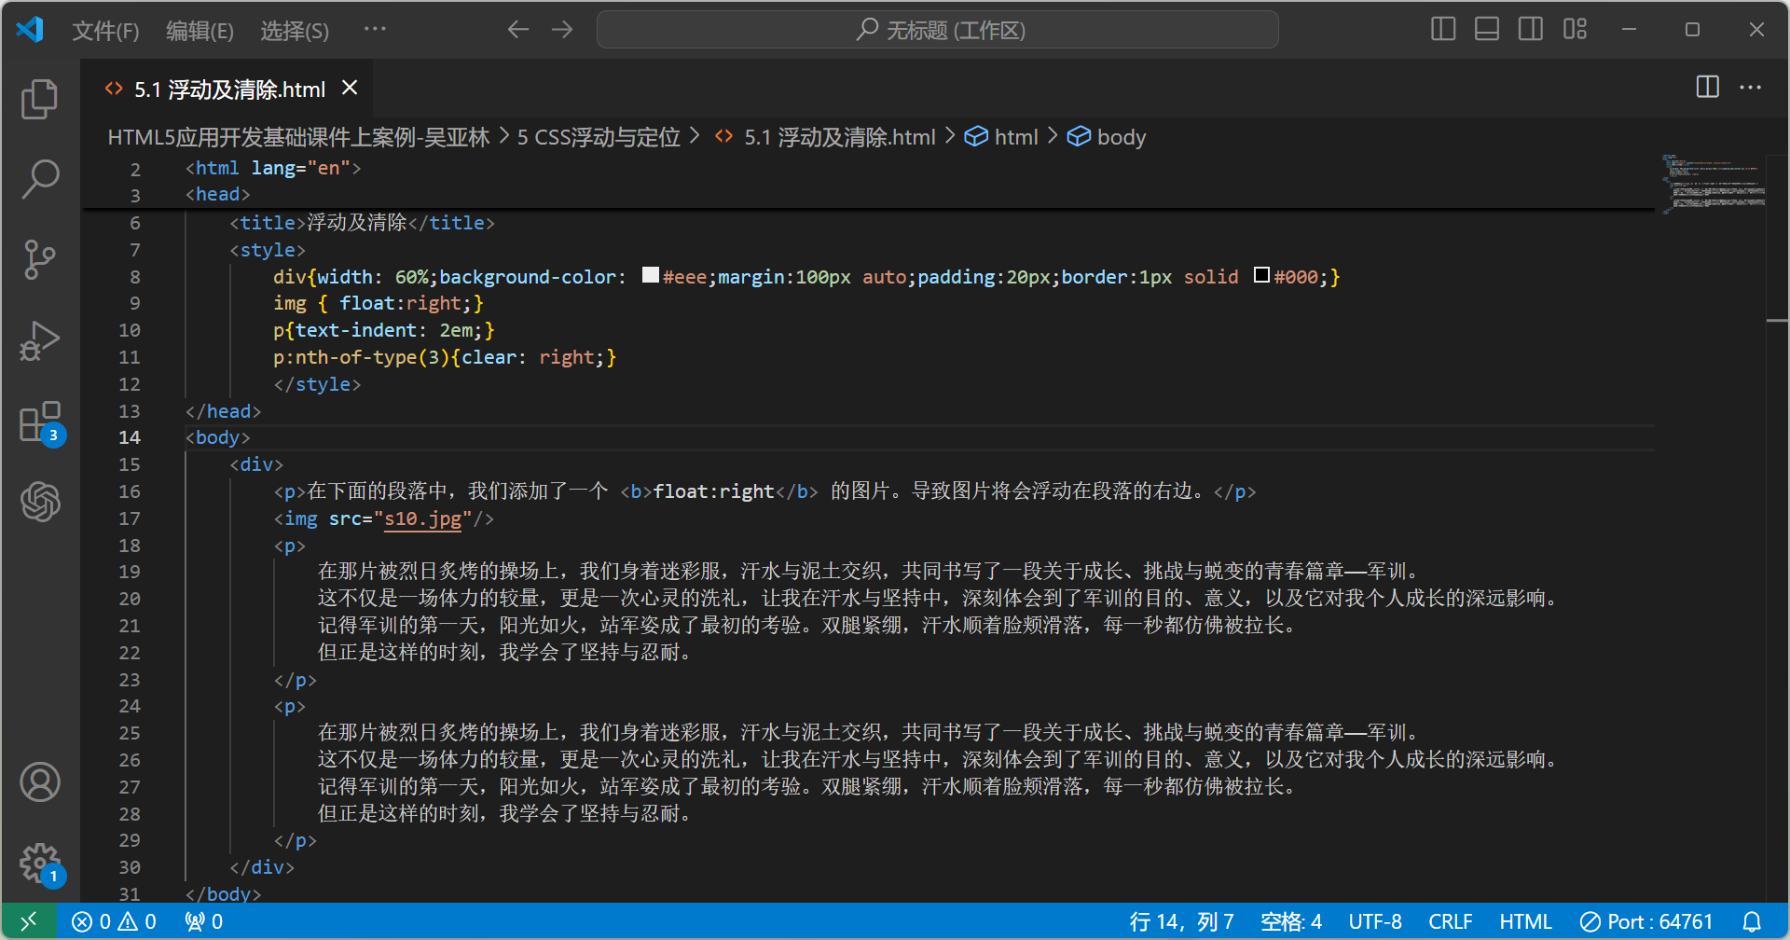This screenshot has height=940, width=1790.
Task: Open the 文件(F) menu
Action: pyautogui.click(x=105, y=31)
